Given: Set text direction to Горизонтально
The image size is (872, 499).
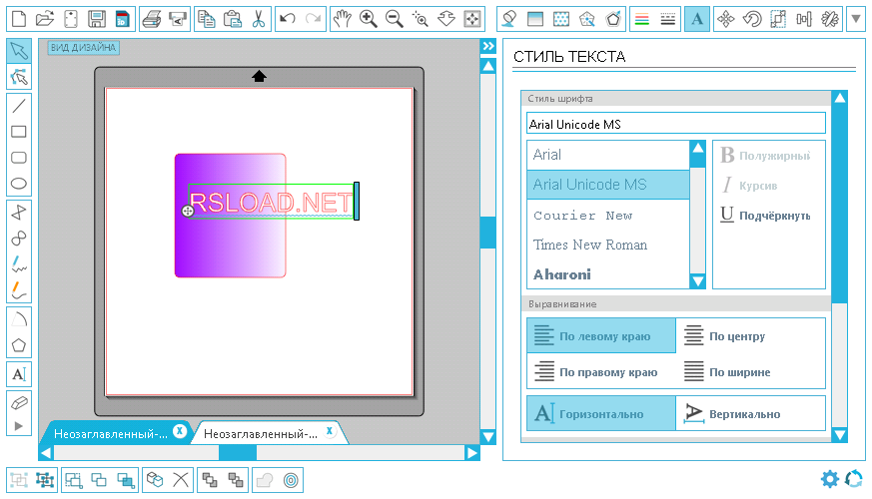Looking at the screenshot, I should coord(601,413).
